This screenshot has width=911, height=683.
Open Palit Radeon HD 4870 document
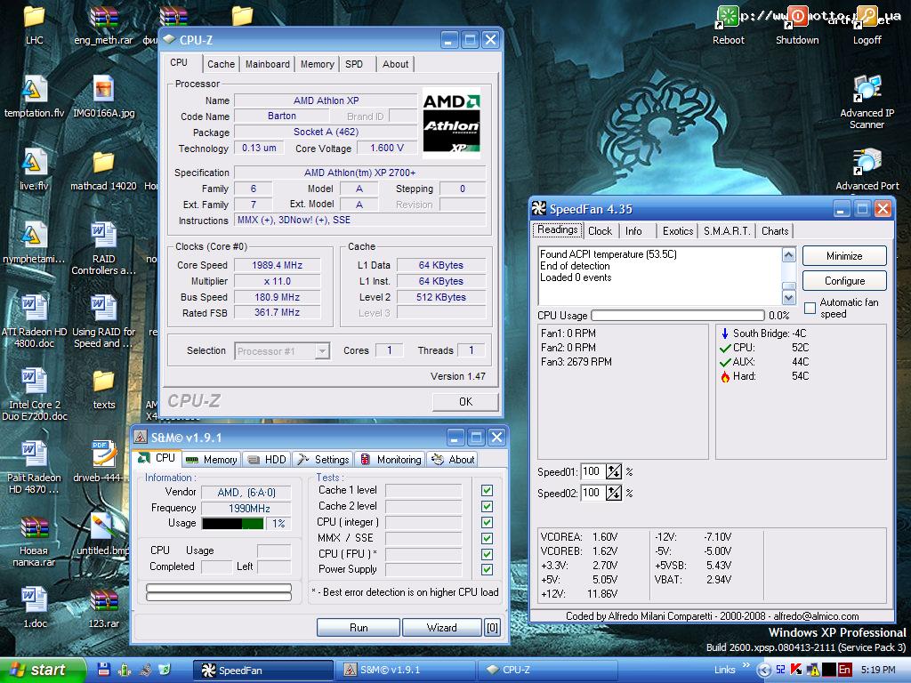pos(34,466)
